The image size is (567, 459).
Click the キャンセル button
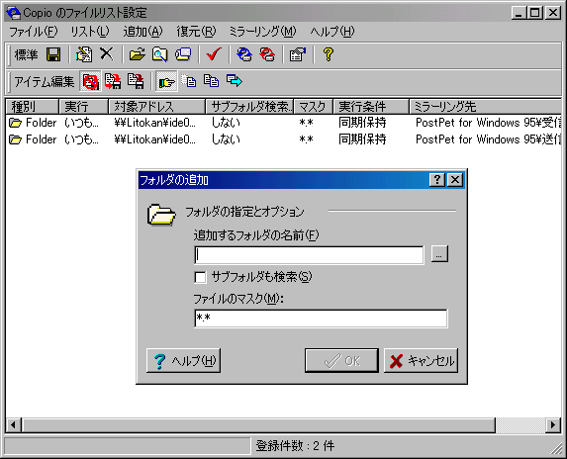click(x=421, y=360)
